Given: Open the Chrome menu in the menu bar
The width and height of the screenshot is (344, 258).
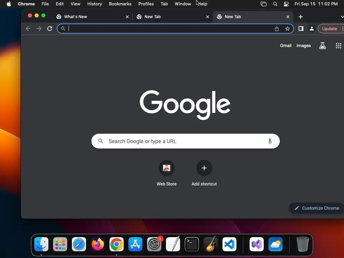Looking at the screenshot, I should [x=26, y=4].
